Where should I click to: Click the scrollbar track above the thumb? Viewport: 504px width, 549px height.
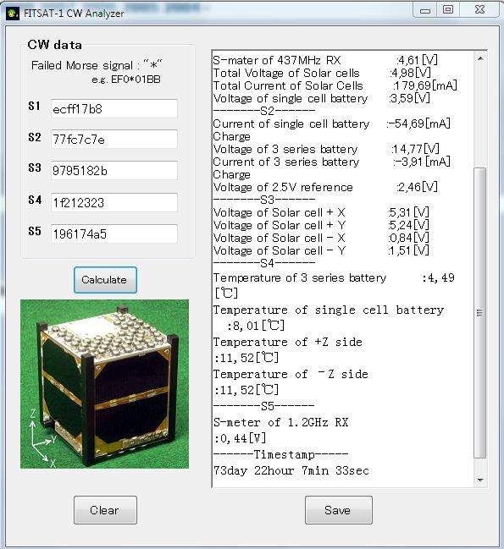pos(480,116)
